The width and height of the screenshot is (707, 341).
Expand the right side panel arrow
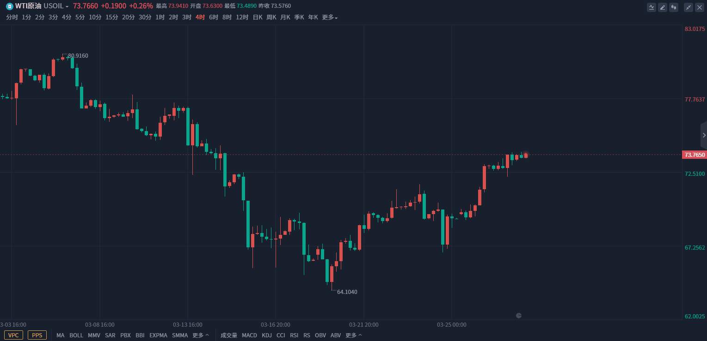point(704,135)
